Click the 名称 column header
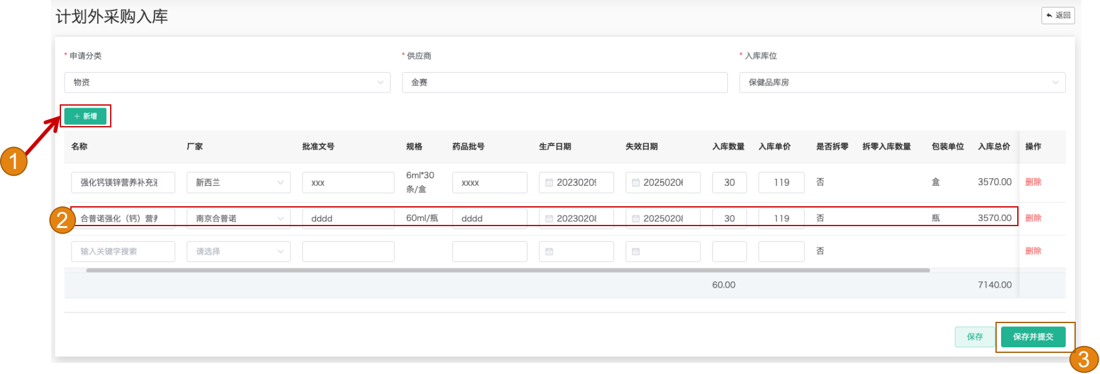 [x=79, y=147]
